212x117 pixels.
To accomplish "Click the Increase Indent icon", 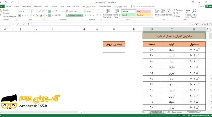I will tap(59, 16).
